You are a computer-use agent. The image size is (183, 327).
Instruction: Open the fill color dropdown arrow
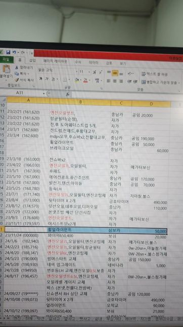pos(81,80)
